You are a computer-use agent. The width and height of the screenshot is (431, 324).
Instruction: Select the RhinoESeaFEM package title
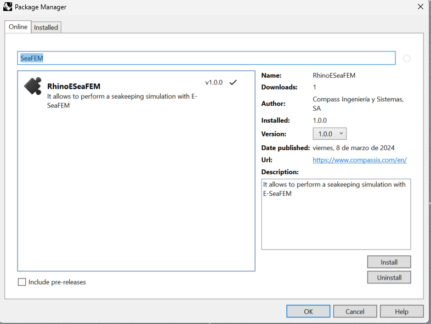(x=73, y=86)
